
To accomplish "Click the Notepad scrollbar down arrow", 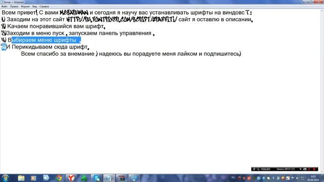I will [322, 172].
